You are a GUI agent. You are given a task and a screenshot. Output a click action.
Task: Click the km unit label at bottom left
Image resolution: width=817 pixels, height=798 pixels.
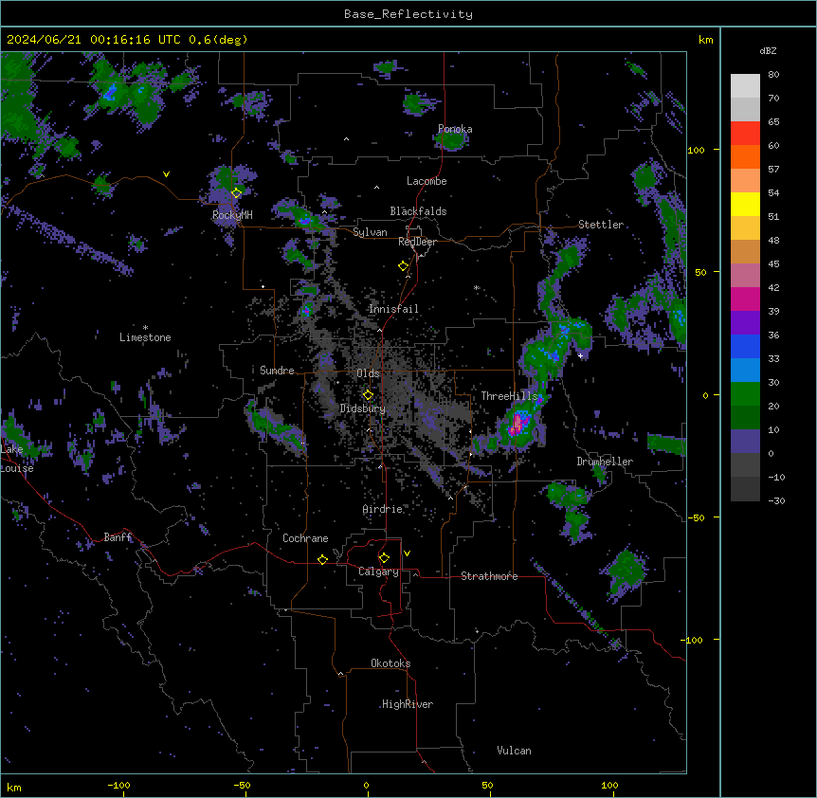[14, 787]
